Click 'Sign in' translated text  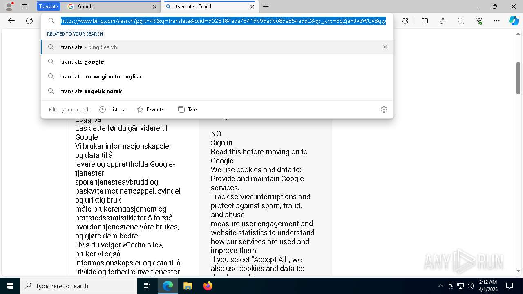click(221, 143)
